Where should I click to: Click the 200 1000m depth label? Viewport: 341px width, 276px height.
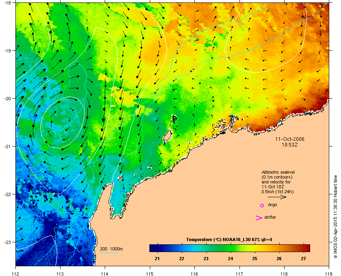[x=111, y=249]
